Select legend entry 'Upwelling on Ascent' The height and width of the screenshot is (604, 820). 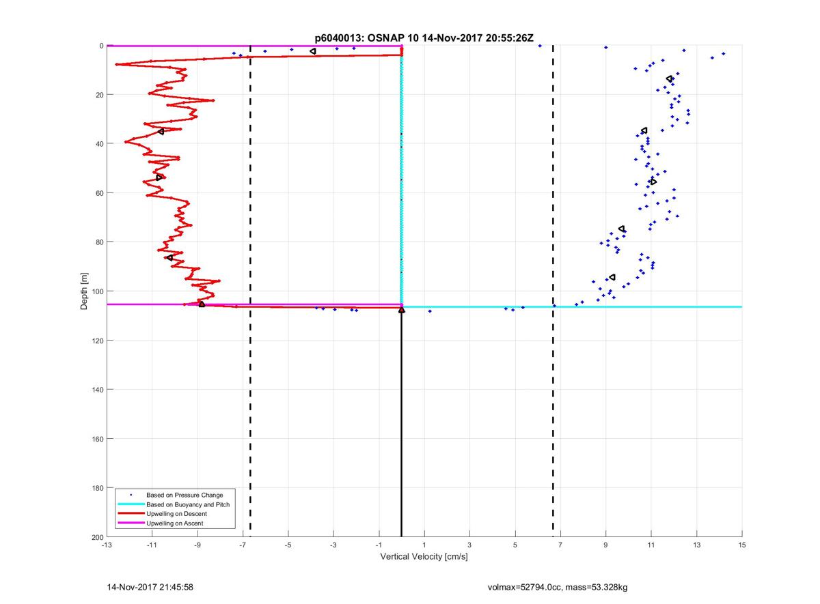click(175, 523)
